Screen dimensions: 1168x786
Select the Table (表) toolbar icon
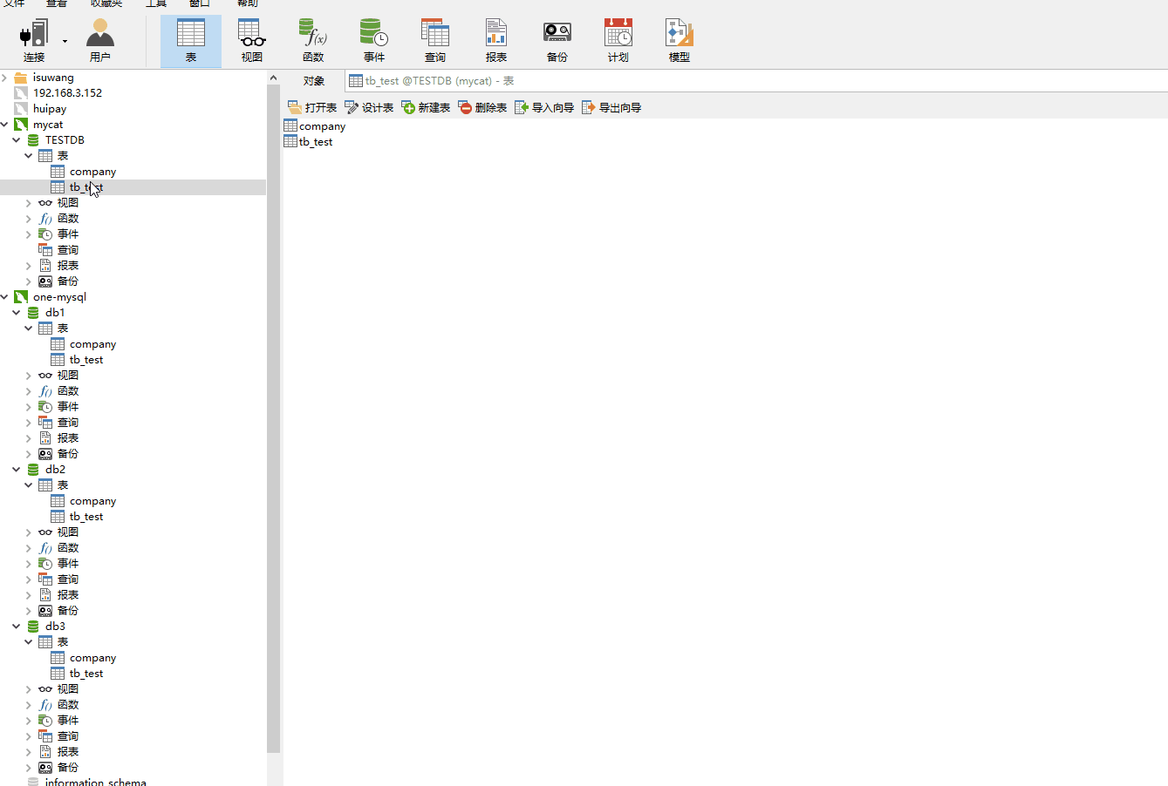pos(191,41)
